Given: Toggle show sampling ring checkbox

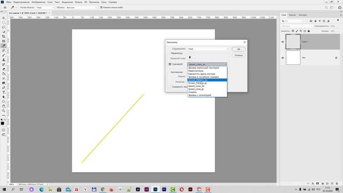Looking at the screenshot, I should (x=101, y=8).
